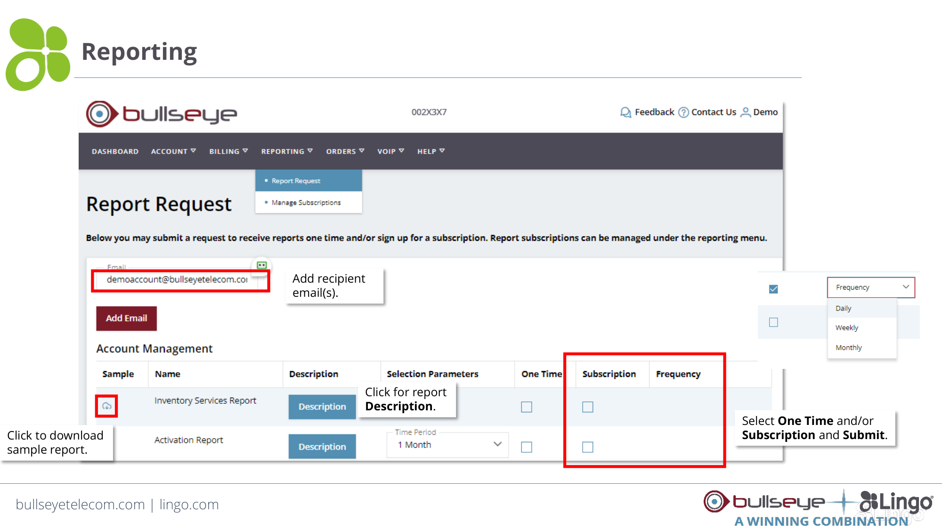Click the Activation Report name
Image resolution: width=942 pixels, height=530 pixels.
point(188,440)
